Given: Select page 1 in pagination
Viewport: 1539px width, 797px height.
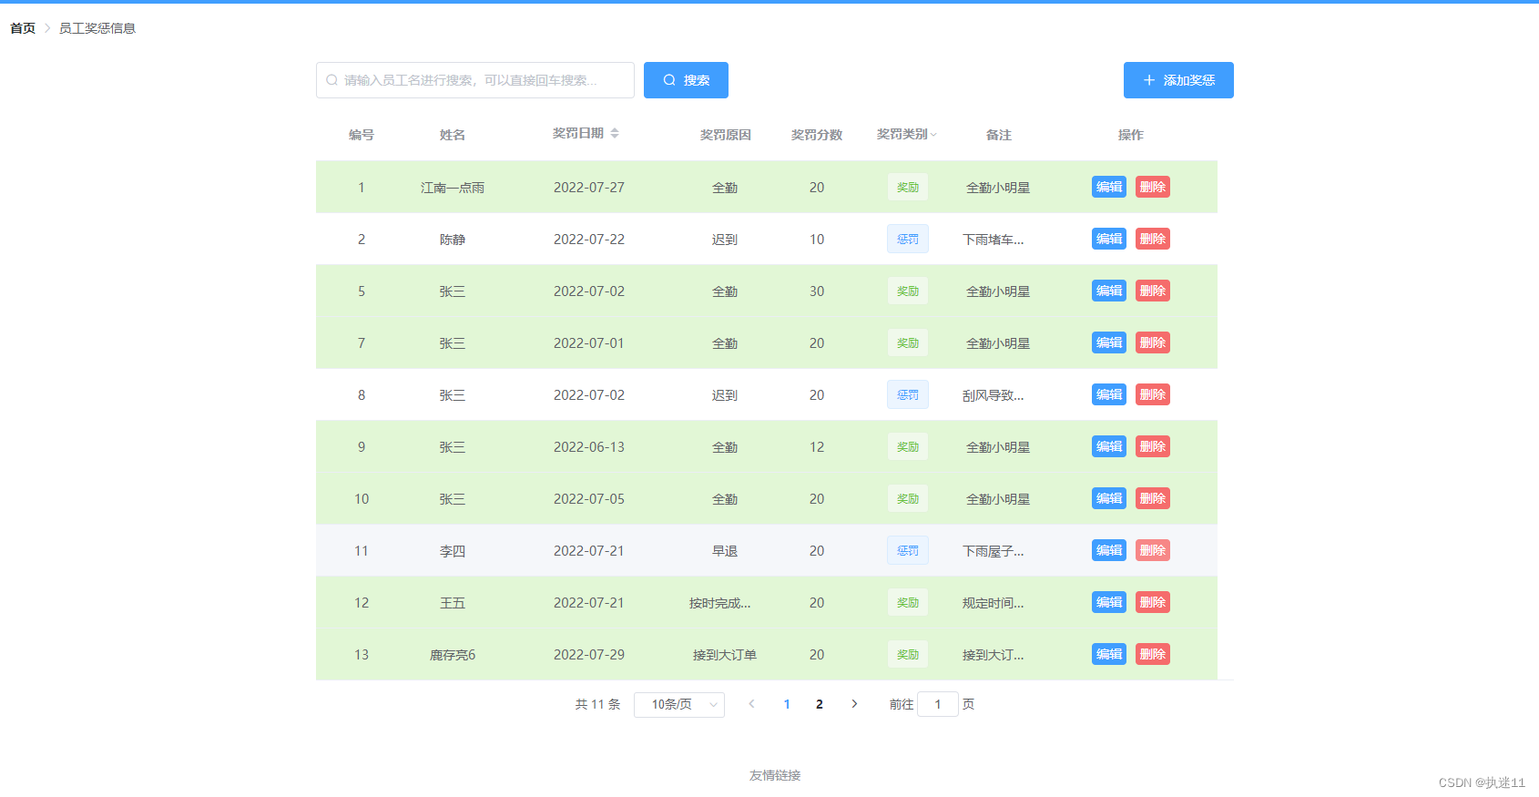Looking at the screenshot, I should click(787, 704).
